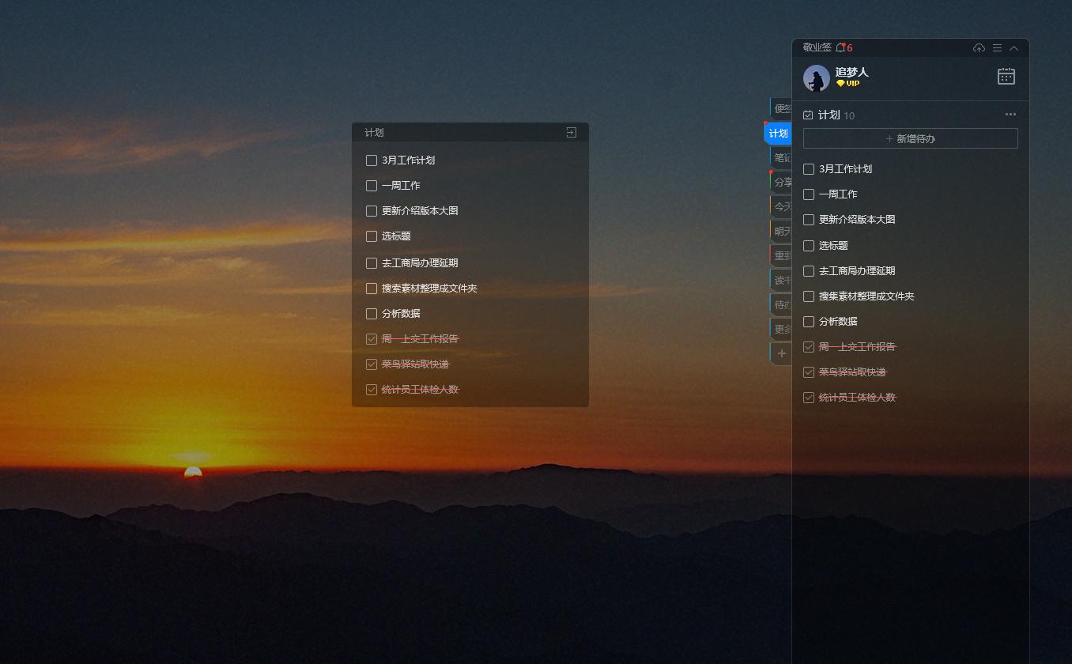Open the 明天 side tab
This screenshot has width=1072, height=664.
coord(781,231)
